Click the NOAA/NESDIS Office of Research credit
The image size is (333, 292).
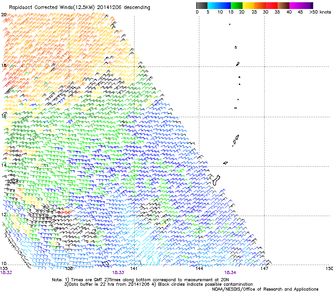(x=265, y=289)
